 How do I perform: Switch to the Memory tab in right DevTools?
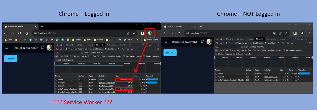click(283, 39)
